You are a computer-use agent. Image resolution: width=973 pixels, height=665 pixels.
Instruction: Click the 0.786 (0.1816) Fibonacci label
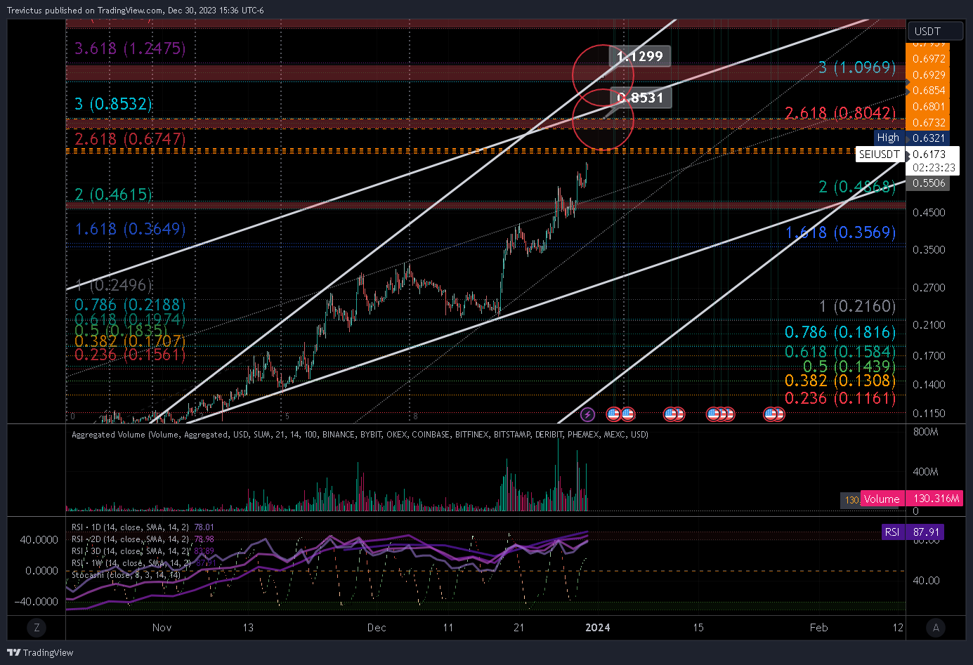click(x=840, y=332)
